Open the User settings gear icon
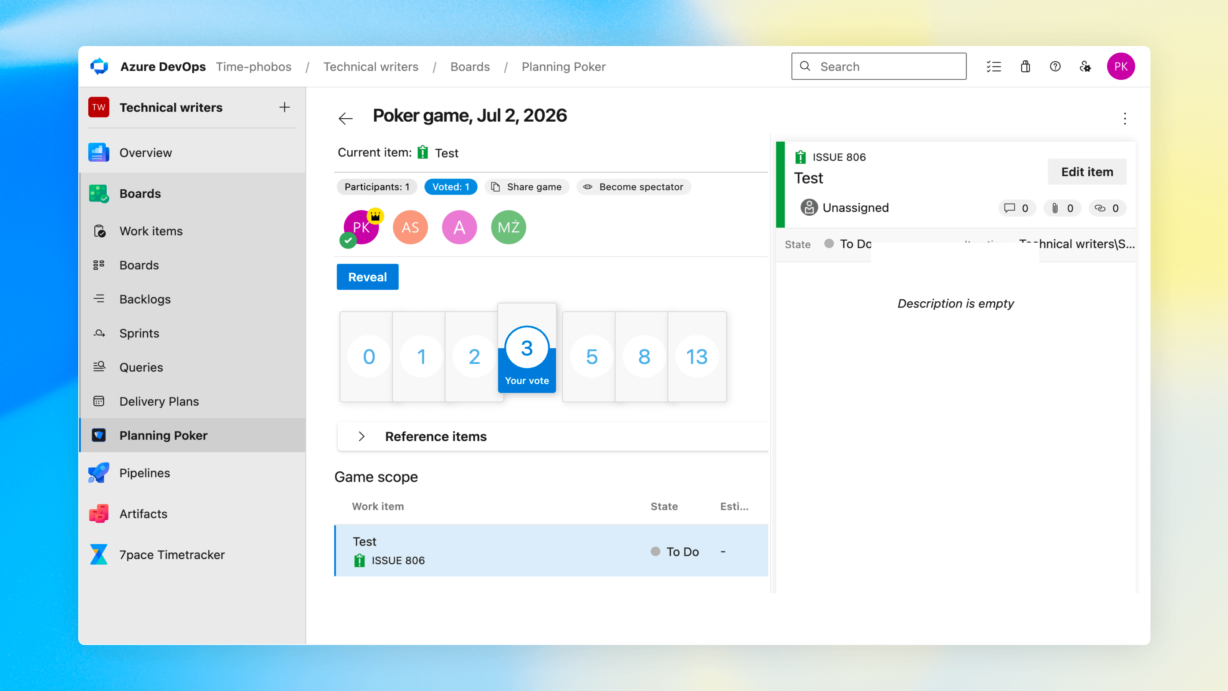The height and width of the screenshot is (691, 1228). (x=1085, y=66)
